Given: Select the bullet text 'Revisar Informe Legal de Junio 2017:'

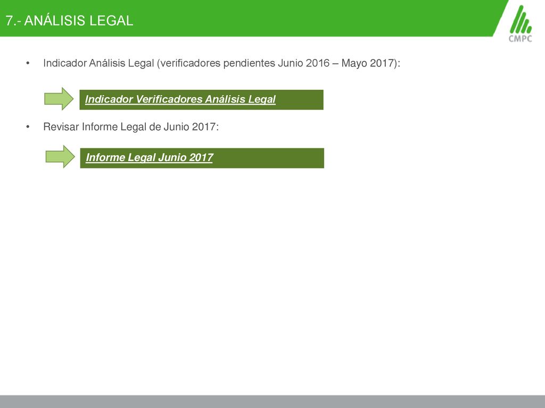Looking at the screenshot, I should (131, 127).
